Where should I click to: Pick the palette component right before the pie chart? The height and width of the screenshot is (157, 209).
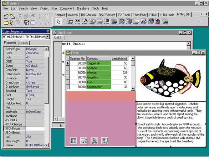151,22
